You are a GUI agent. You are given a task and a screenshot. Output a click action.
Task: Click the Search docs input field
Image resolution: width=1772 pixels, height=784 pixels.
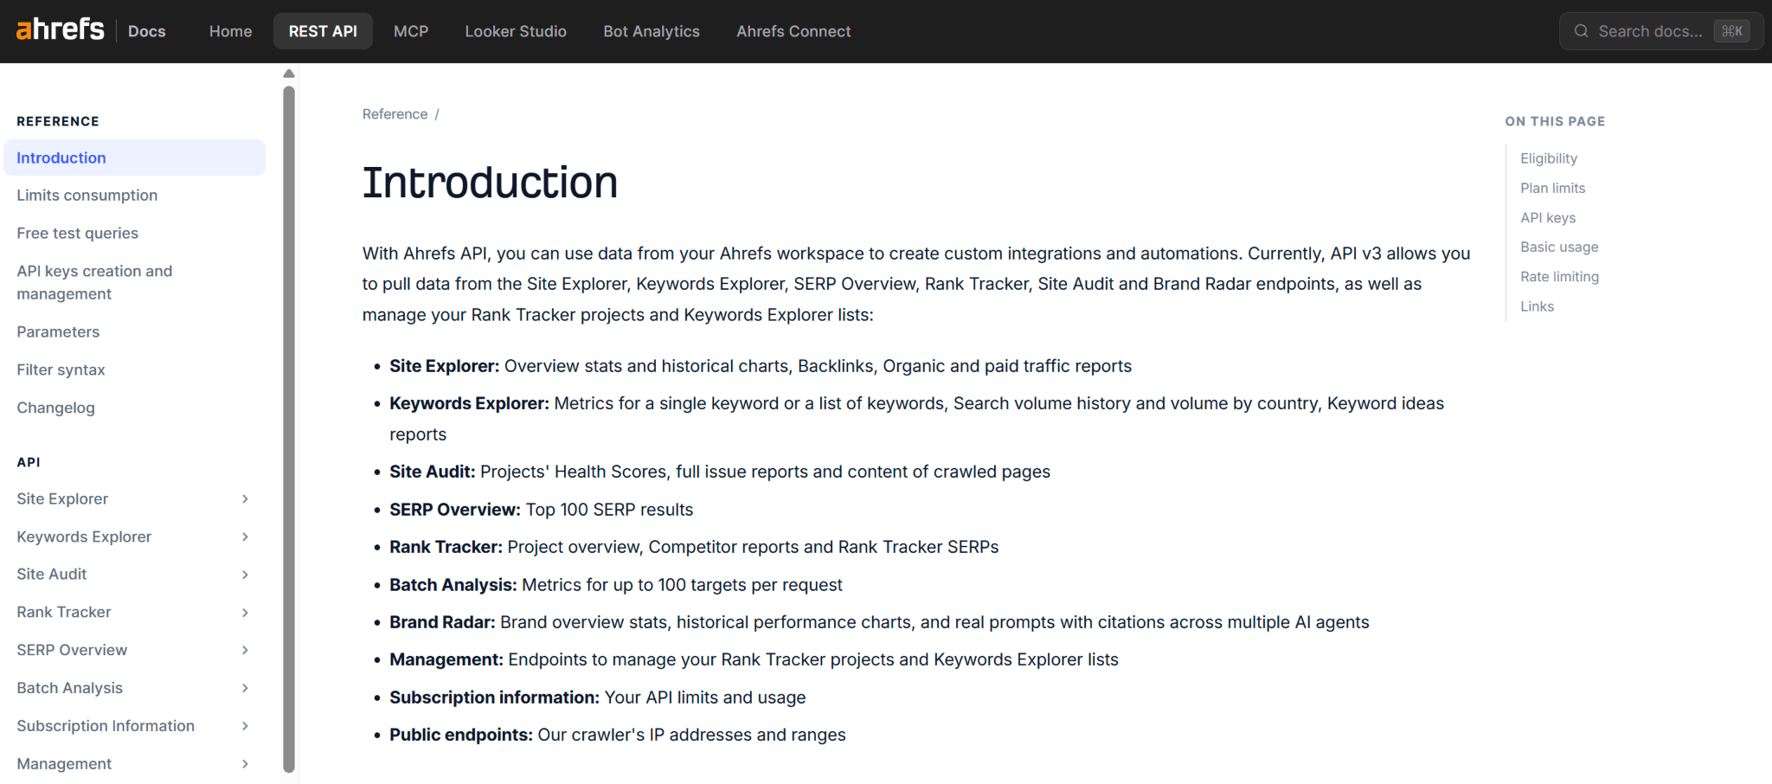click(1661, 31)
